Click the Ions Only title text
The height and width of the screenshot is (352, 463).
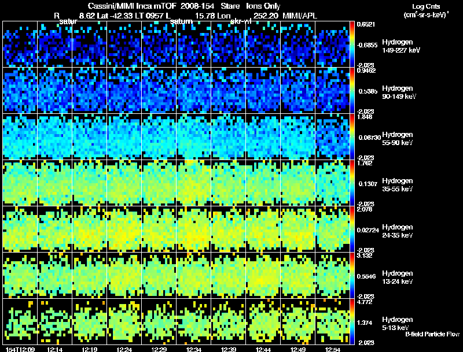[x=263, y=6]
